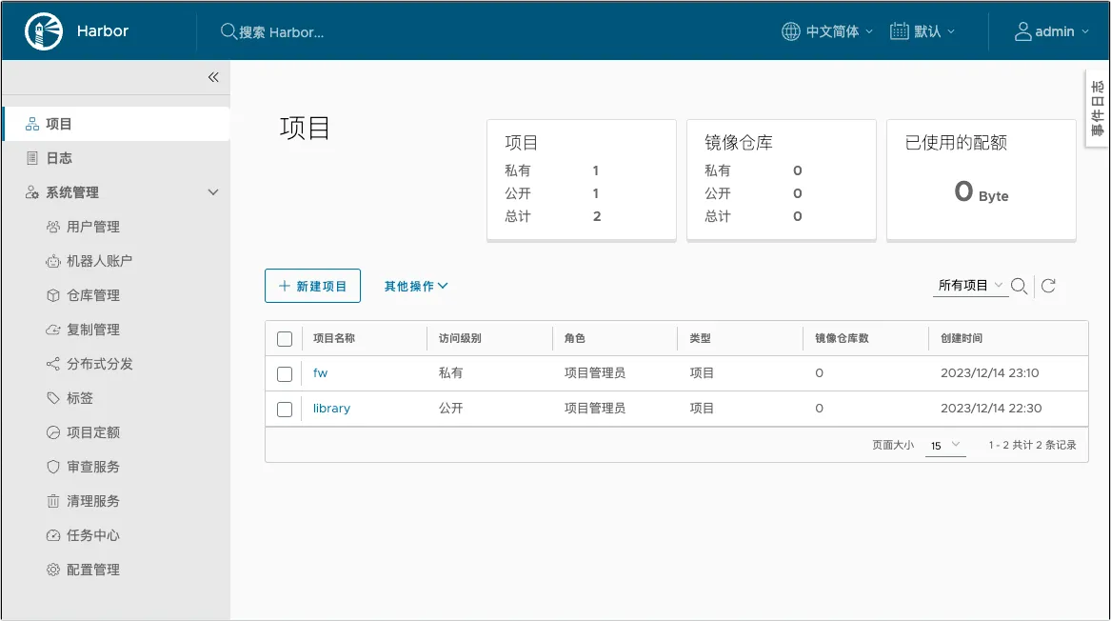Click 项目管理员 in the fw row
Image resolution: width=1111 pixels, height=621 pixels.
tap(595, 372)
